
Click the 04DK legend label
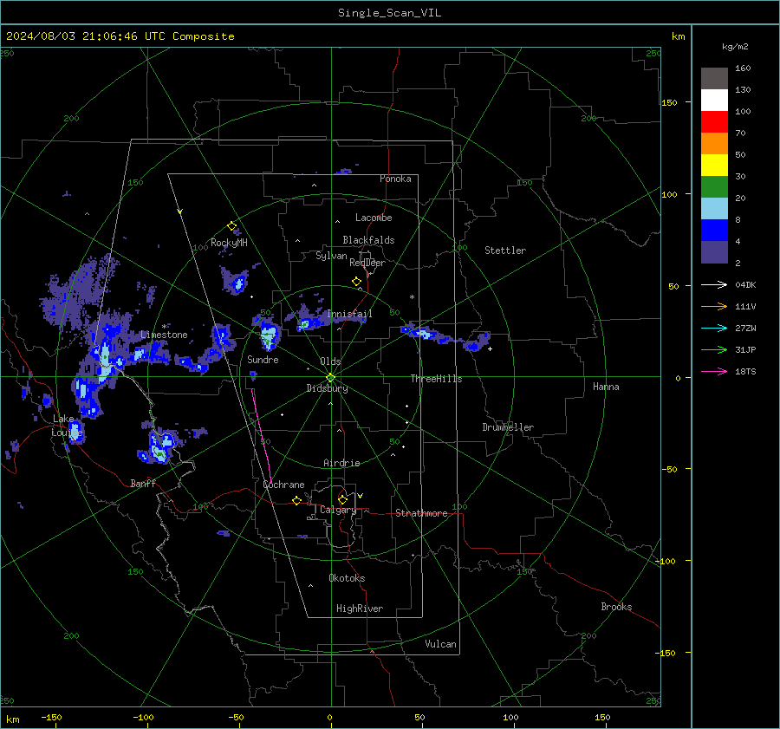coord(745,284)
